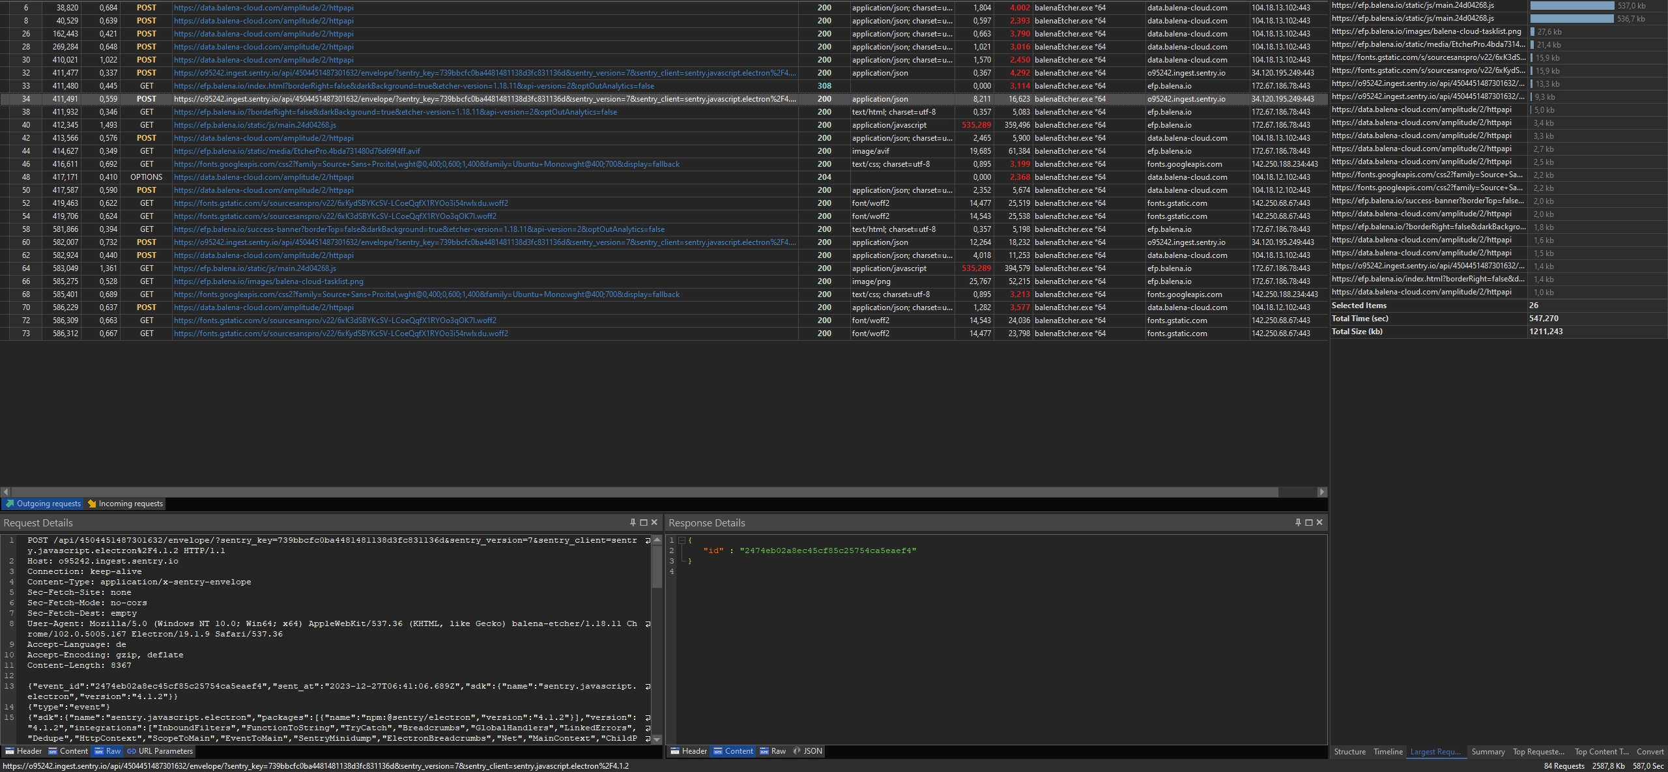The width and height of the screenshot is (1668, 772).
Task: Open the Summary tab
Action: 1488,752
